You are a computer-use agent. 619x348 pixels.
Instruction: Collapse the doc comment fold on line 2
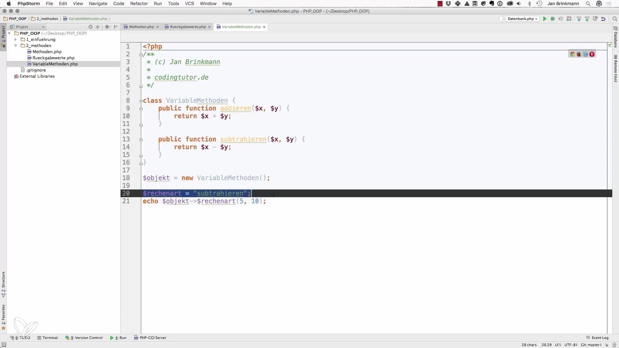(141, 55)
